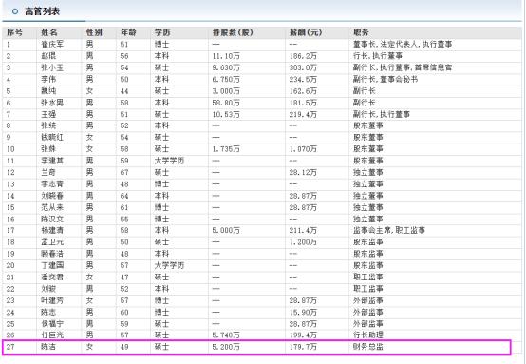This screenshot has width=526, height=364.
Task: Select the name 任巨光 in row 26
Action: tap(52, 335)
